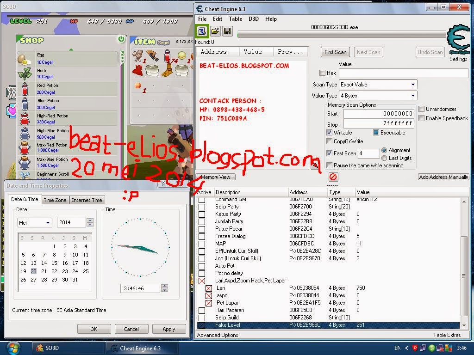Open Advanced Options
The image size is (474, 355).
click(x=218, y=335)
